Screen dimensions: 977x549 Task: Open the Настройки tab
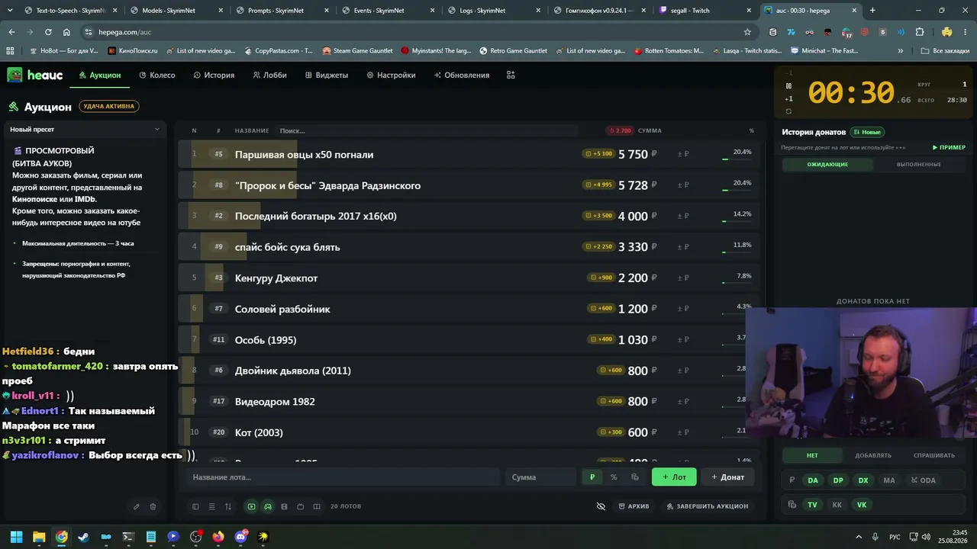391,75
